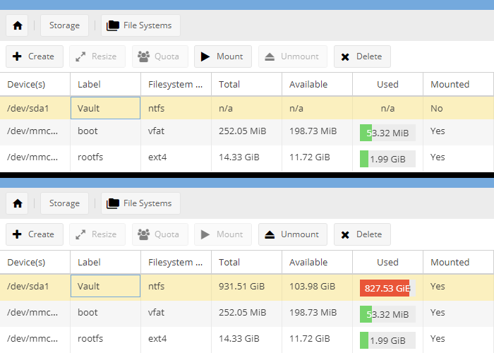Viewport: 494px width, 353px height.
Task: Sort by Filesystem column header in upper table
Action: coord(176,85)
